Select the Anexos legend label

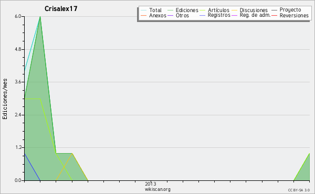click(x=157, y=15)
